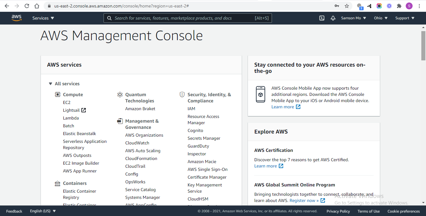Open AWS CloudShell terminal icon

(322, 18)
